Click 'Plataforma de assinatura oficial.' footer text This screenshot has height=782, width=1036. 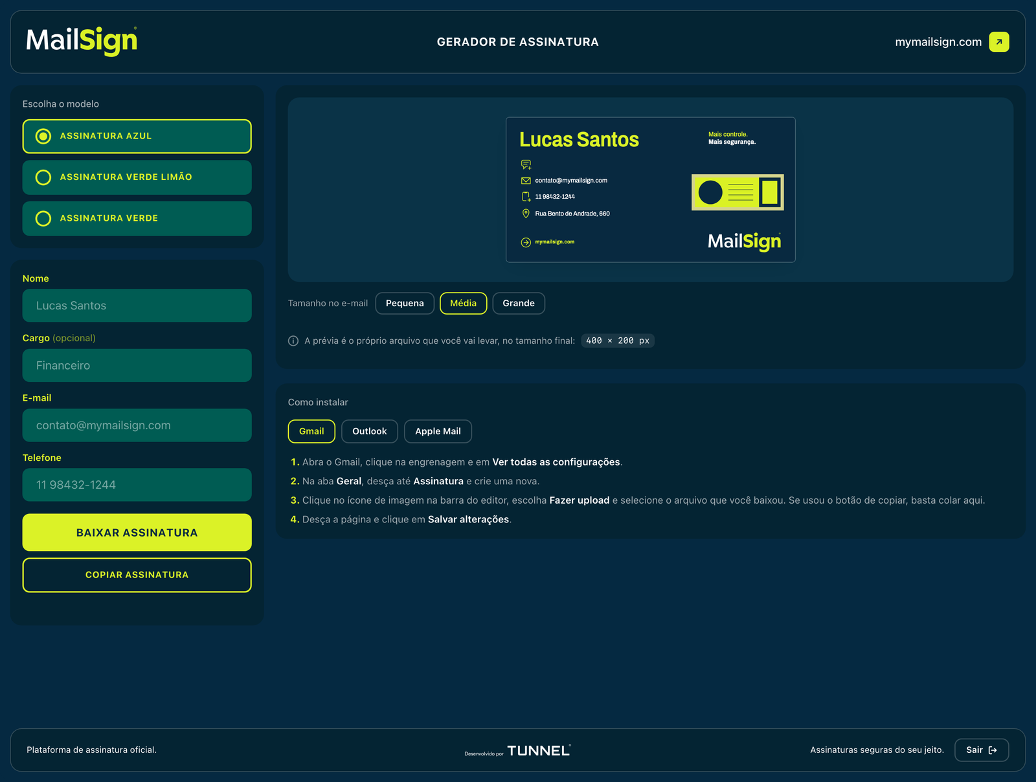[x=92, y=750]
